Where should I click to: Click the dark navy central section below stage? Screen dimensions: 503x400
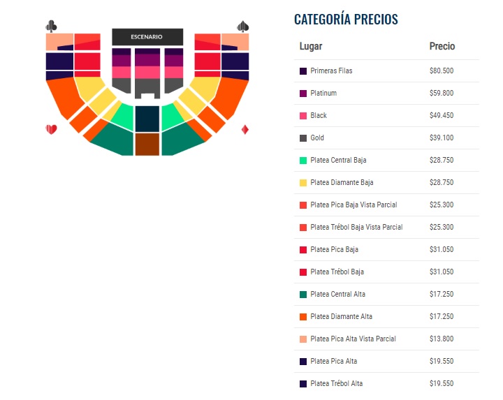point(147,119)
